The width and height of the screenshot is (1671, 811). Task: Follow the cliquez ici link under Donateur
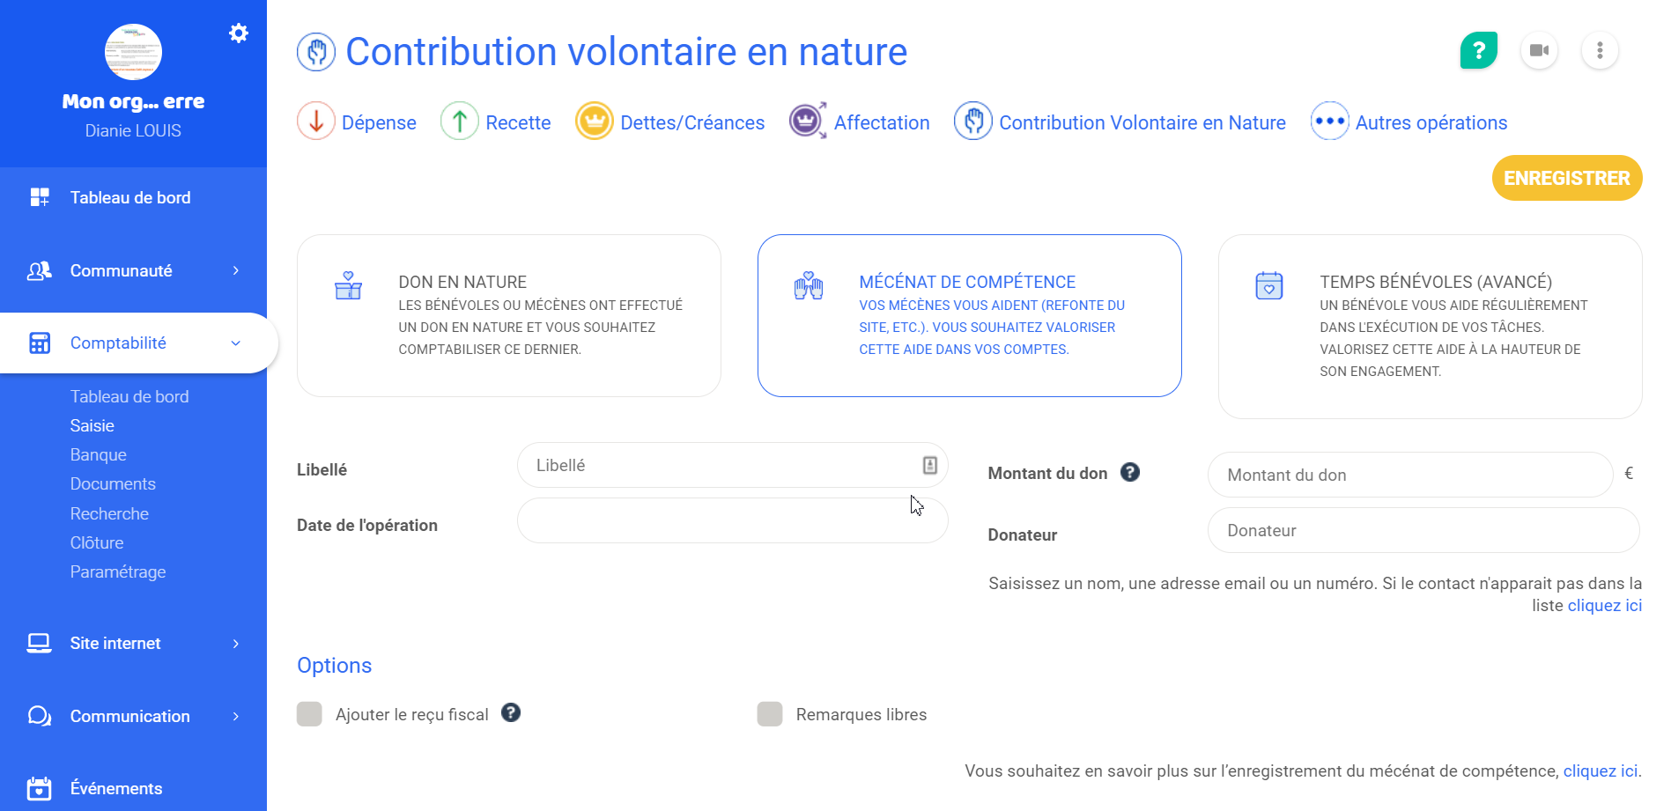click(1604, 606)
